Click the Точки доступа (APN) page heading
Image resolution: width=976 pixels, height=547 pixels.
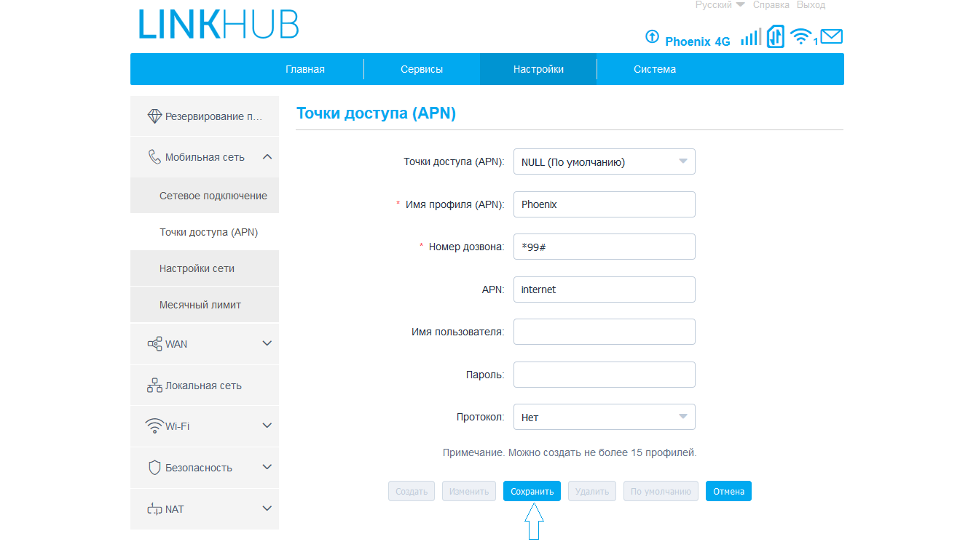tap(376, 113)
